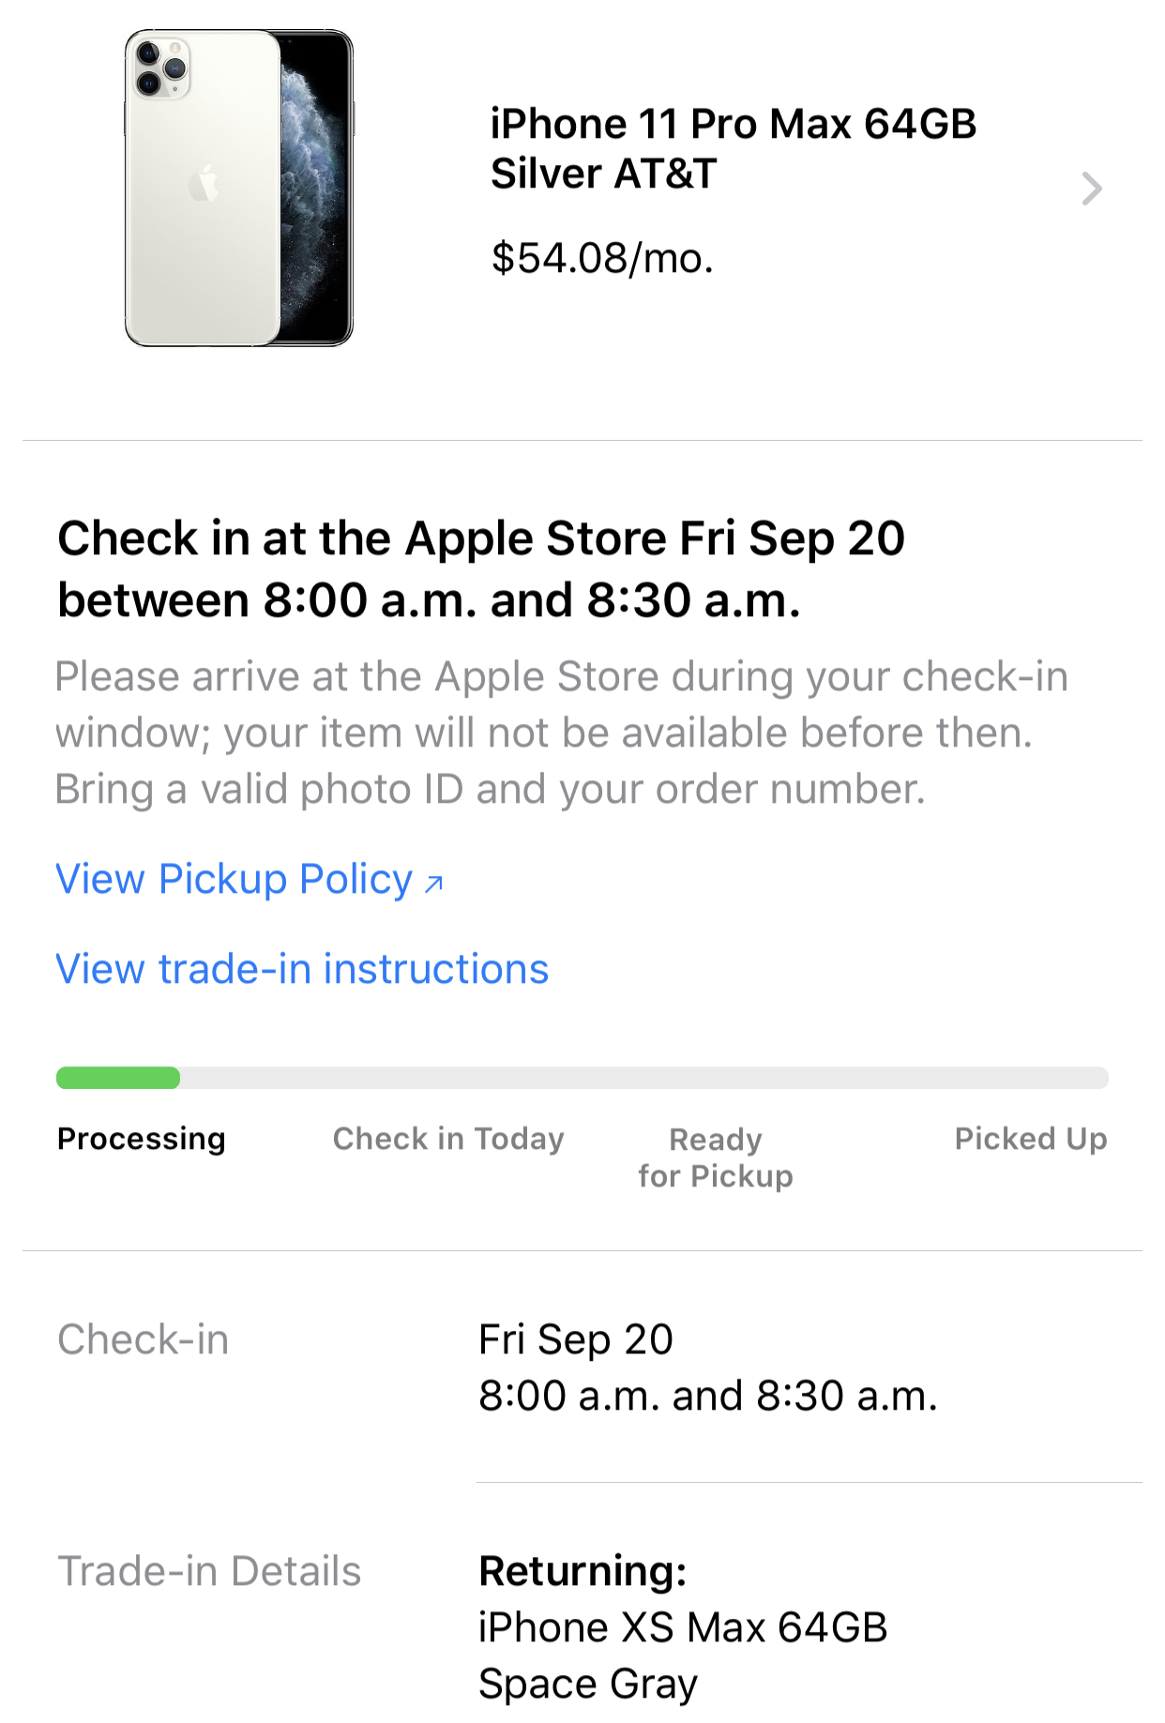Tap the $54.08/mo. price text

[602, 258]
